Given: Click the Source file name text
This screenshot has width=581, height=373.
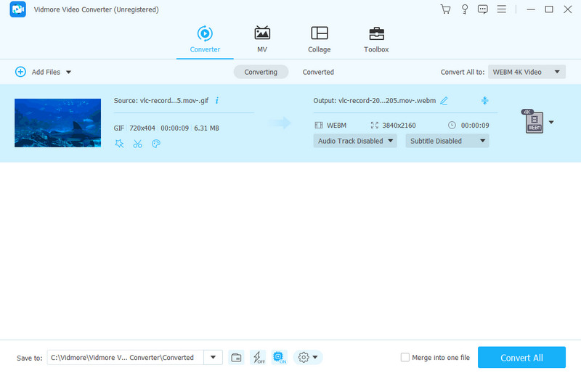Looking at the screenshot, I should pos(161,100).
